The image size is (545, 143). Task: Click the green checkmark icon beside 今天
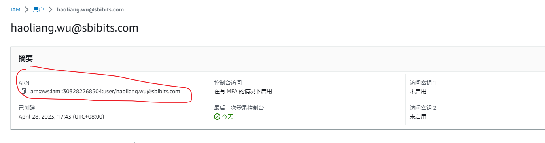(217, 117)
